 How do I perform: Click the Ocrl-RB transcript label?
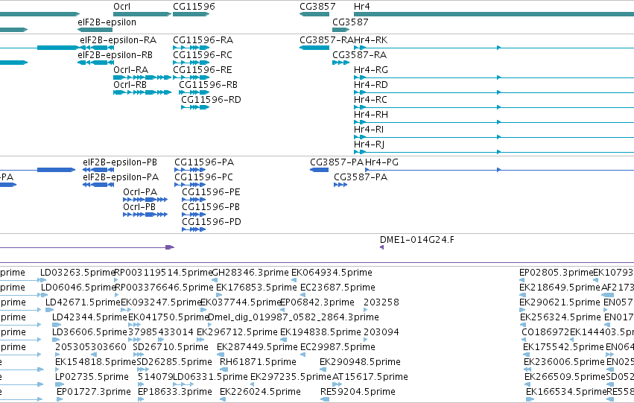[x=130, y=85]
